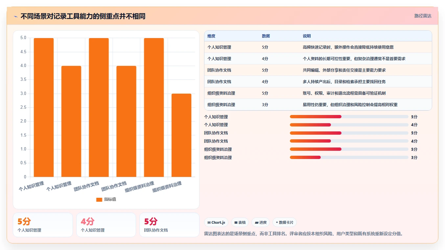Click the 5分 团队协作文档 summary card
This screenshot has width=445, height=250.
(169, 225)
